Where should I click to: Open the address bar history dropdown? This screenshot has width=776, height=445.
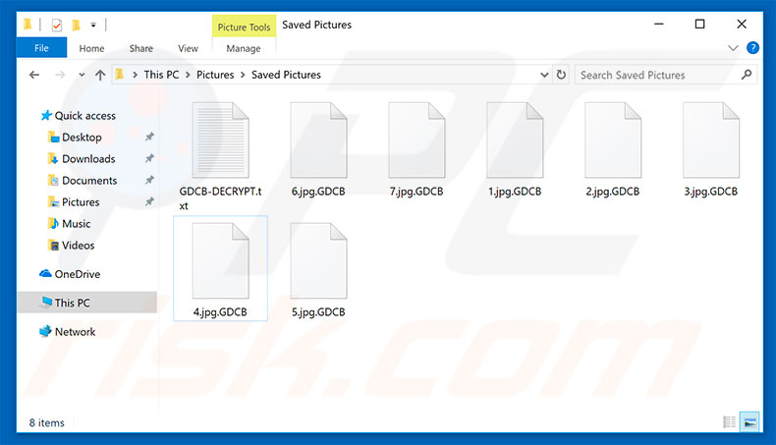click(545, 75)
